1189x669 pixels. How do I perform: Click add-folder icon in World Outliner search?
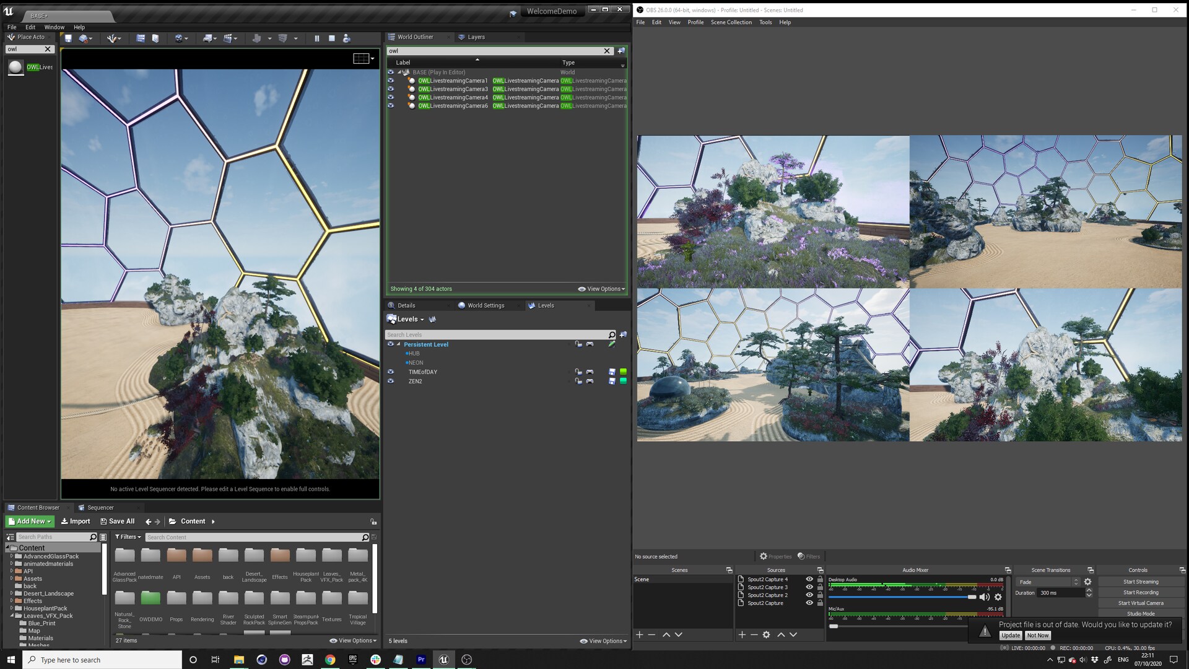tap(621, 51)
